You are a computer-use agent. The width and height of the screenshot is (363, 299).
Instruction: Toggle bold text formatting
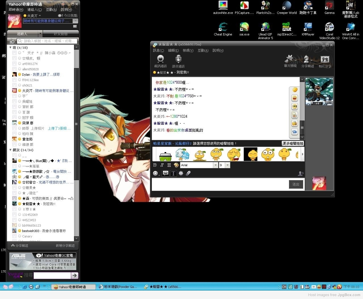click(x=155, y=165)
